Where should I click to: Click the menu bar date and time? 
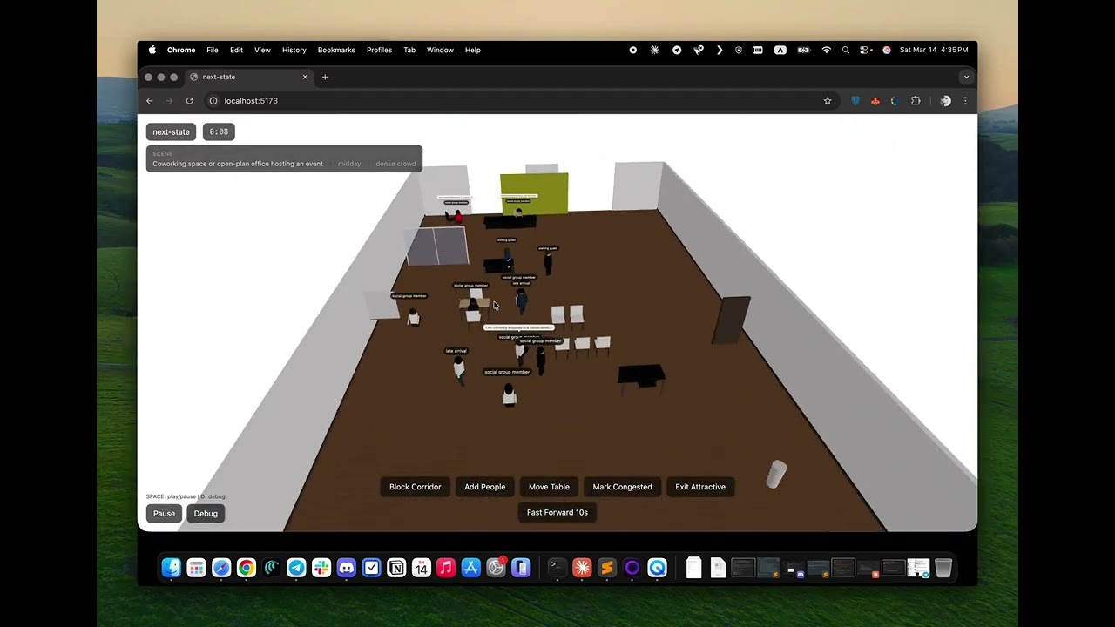934,50
